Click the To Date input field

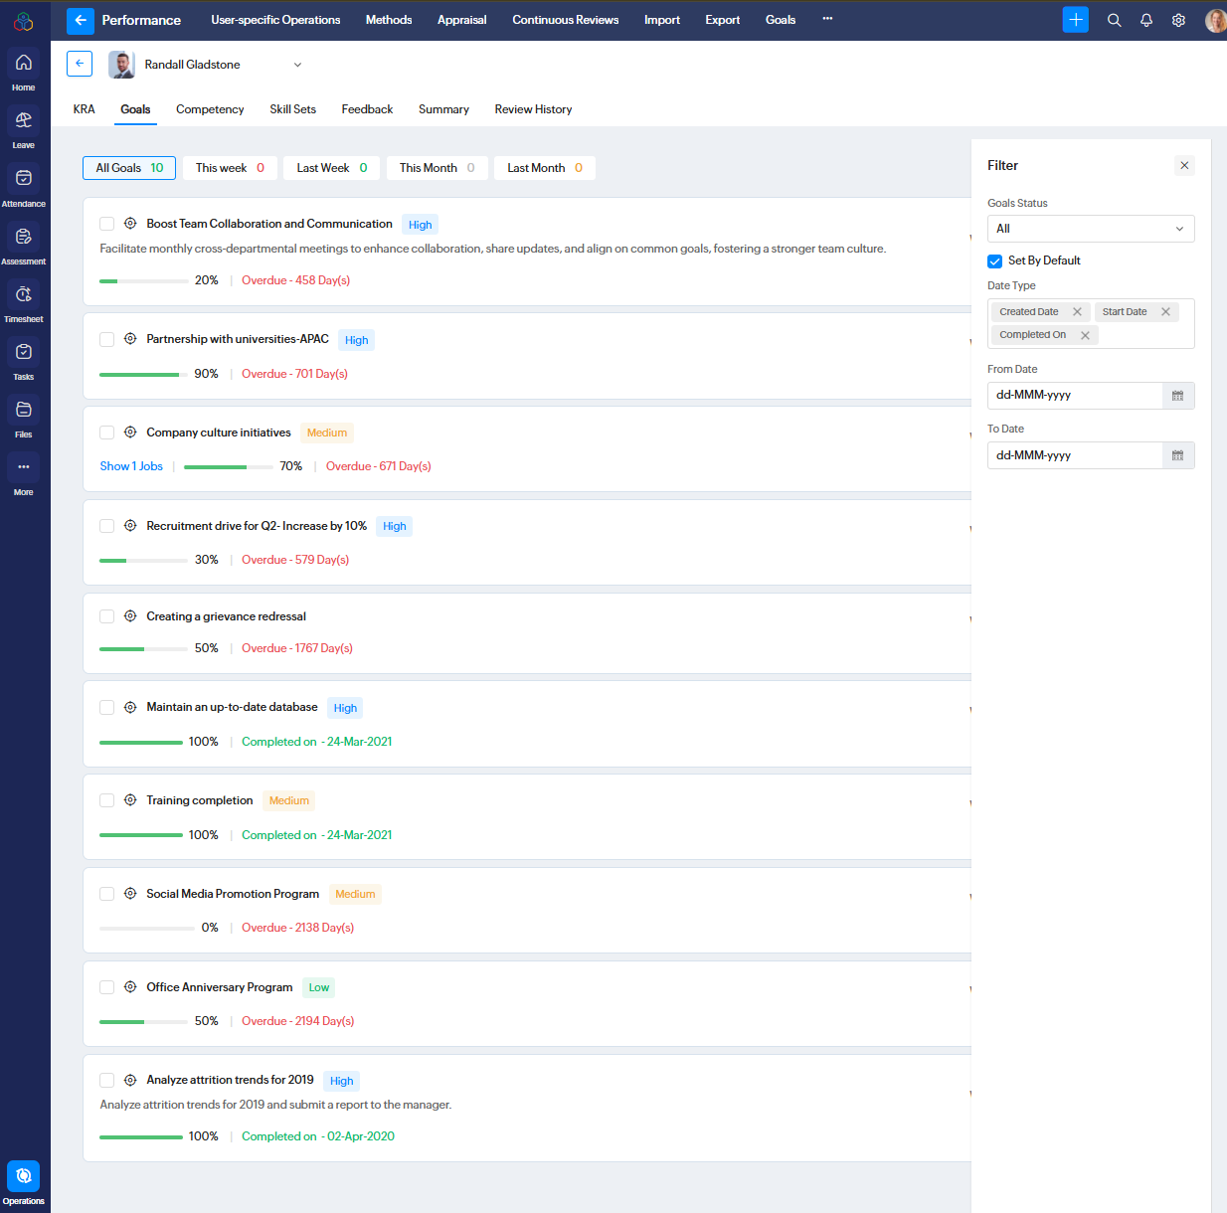tap(1075, 455)
